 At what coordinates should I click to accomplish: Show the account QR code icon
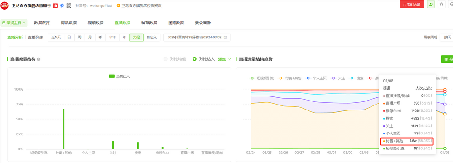tap(69, 5)
